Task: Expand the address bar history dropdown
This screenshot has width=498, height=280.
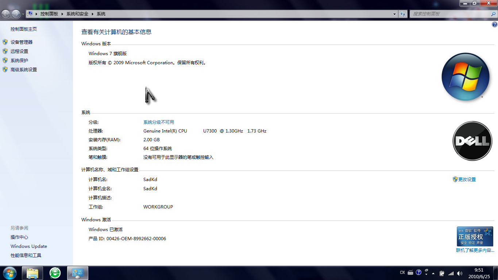Action: pyautogui.click(x=395, y=14)
